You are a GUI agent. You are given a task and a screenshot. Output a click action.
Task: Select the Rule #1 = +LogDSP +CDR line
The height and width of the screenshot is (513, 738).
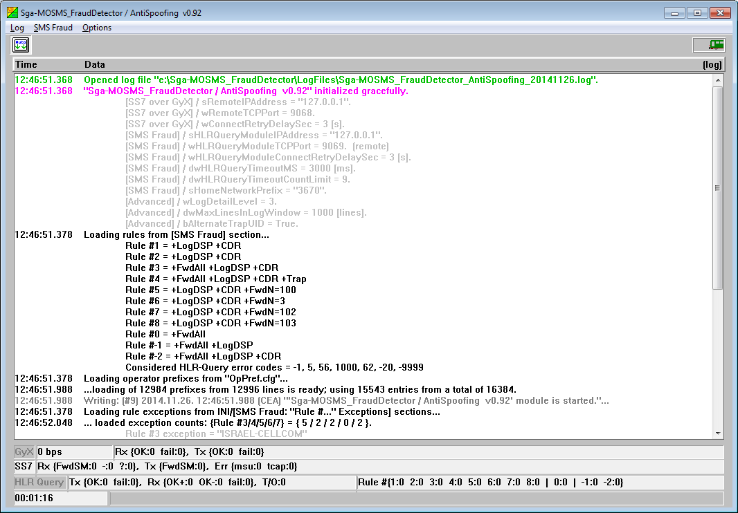[183, 245]
